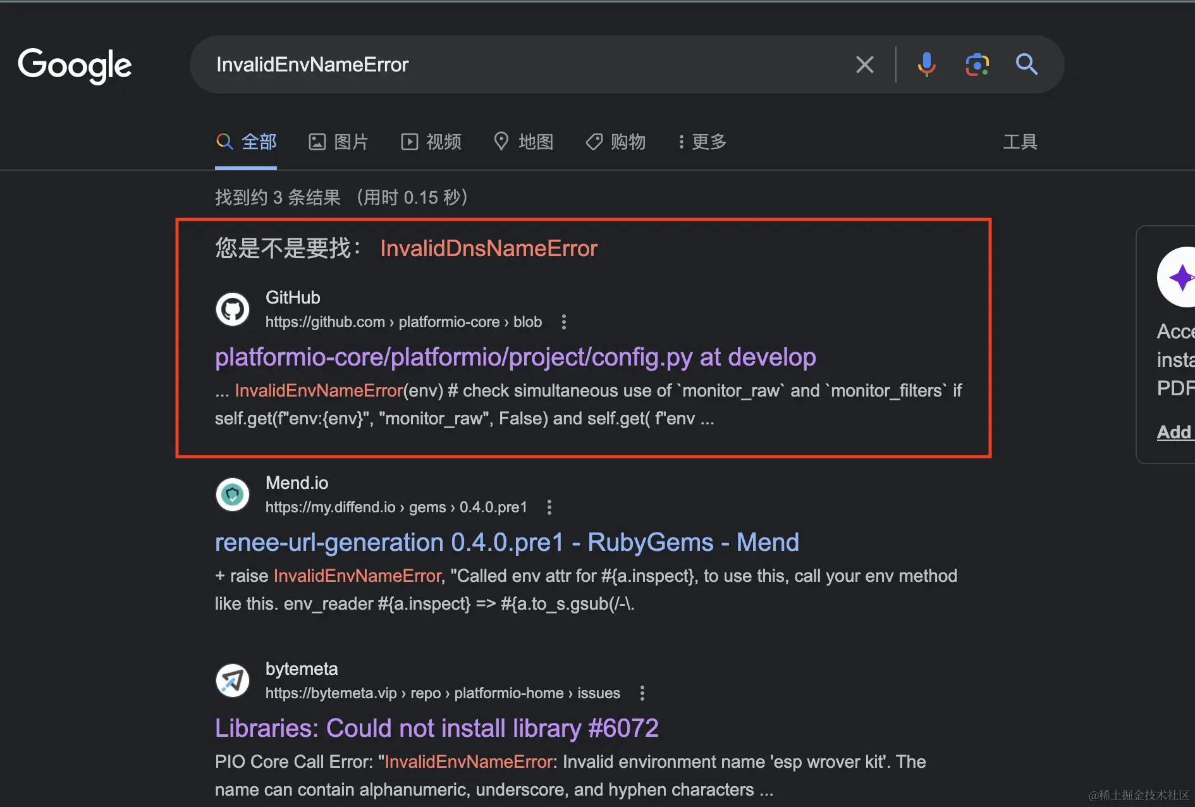Follow the InvalidDnsNameError suggestion link
This screenshot has width=1195, height=807.
click(489, 248)
